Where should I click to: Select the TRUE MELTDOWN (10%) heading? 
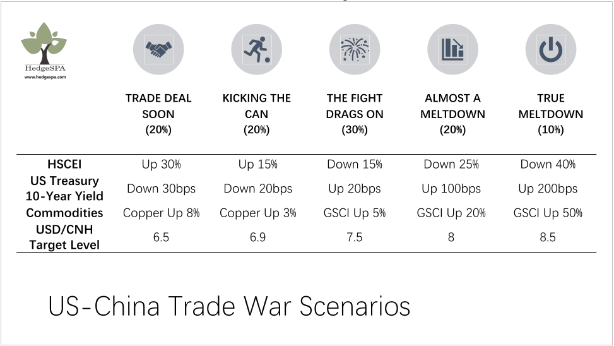pos(550,114)
